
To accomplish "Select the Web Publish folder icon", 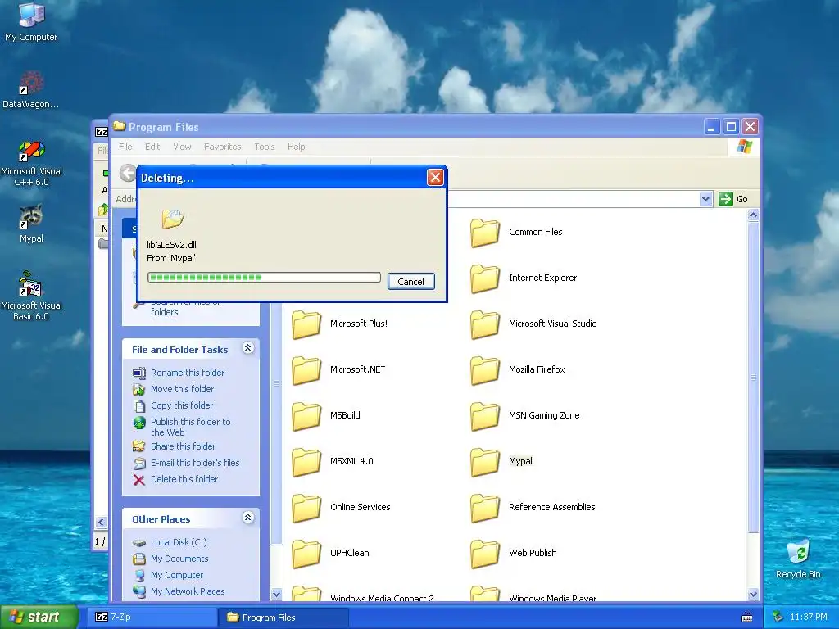I will (x=485, y=554).
